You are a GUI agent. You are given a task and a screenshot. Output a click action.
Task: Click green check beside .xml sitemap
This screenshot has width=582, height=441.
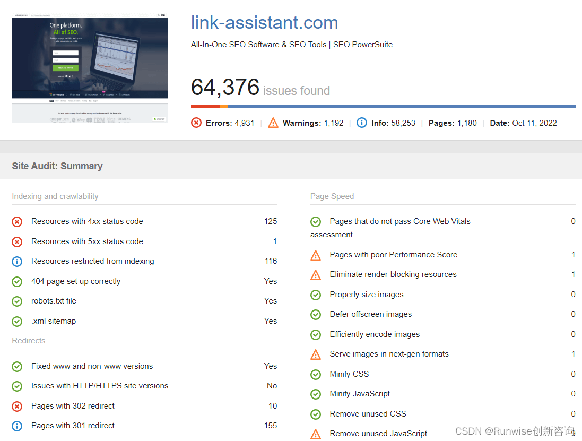tap(17, 322)
